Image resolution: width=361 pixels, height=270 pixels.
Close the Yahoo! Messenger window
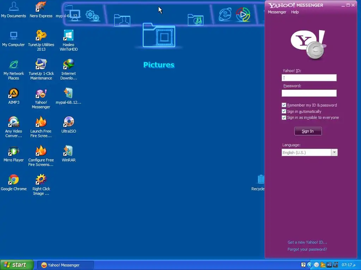[x=353, y=5]
